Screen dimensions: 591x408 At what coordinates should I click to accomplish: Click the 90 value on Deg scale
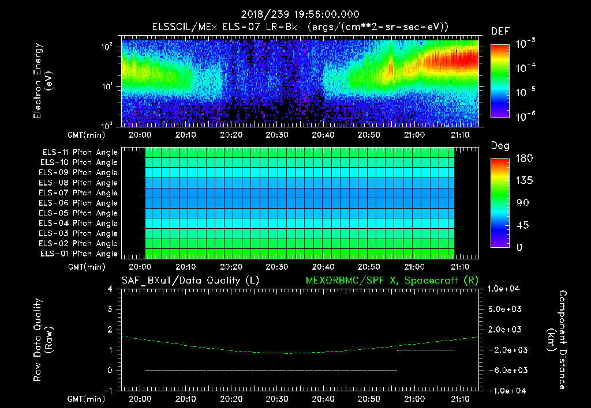coord(523,203)
